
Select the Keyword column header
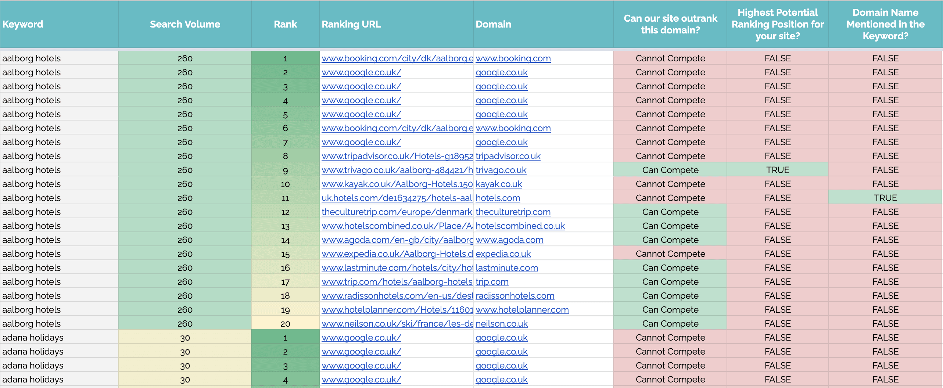pyautogui.click(x=23, y=24)
